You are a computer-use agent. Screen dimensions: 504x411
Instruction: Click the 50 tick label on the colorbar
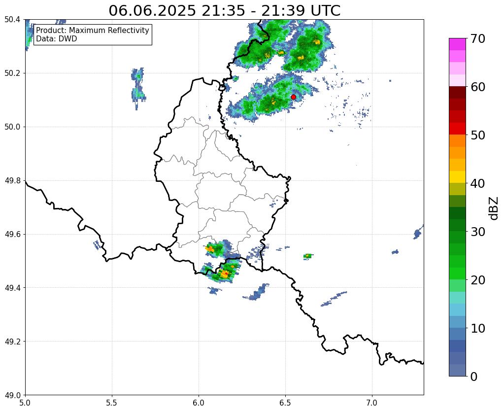(x=477, y=135)
